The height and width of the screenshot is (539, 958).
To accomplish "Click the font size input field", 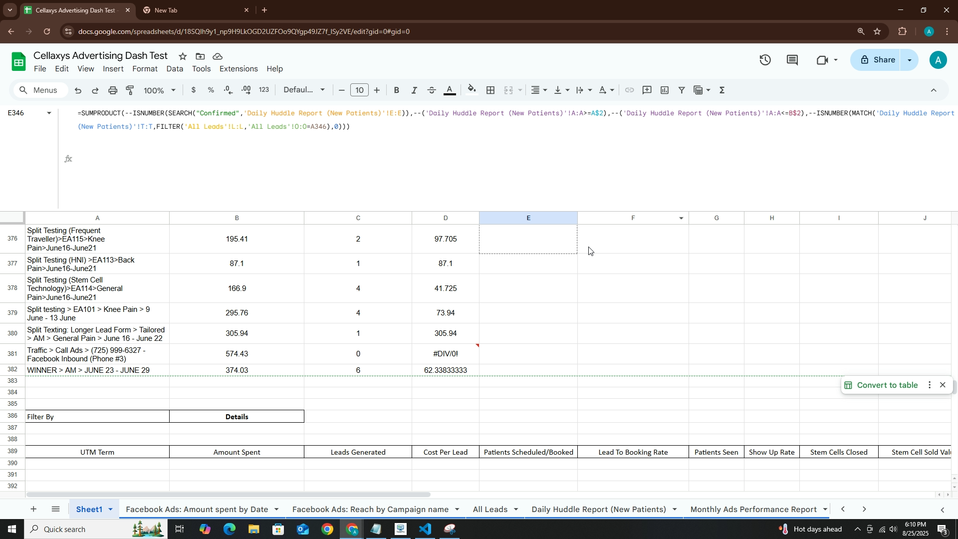I will [359, 90].
